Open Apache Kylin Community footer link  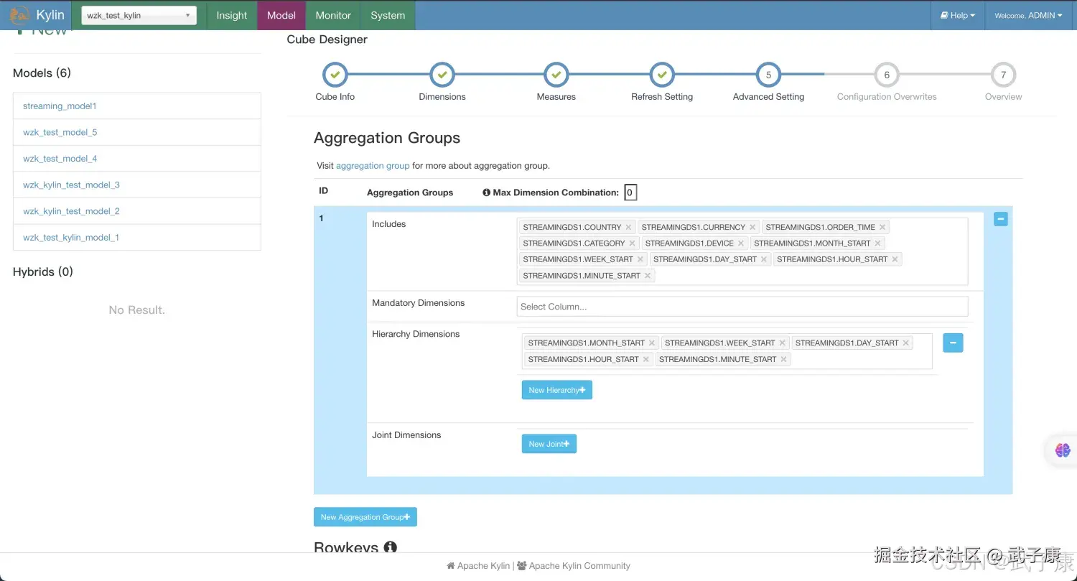tap(574, 566)
